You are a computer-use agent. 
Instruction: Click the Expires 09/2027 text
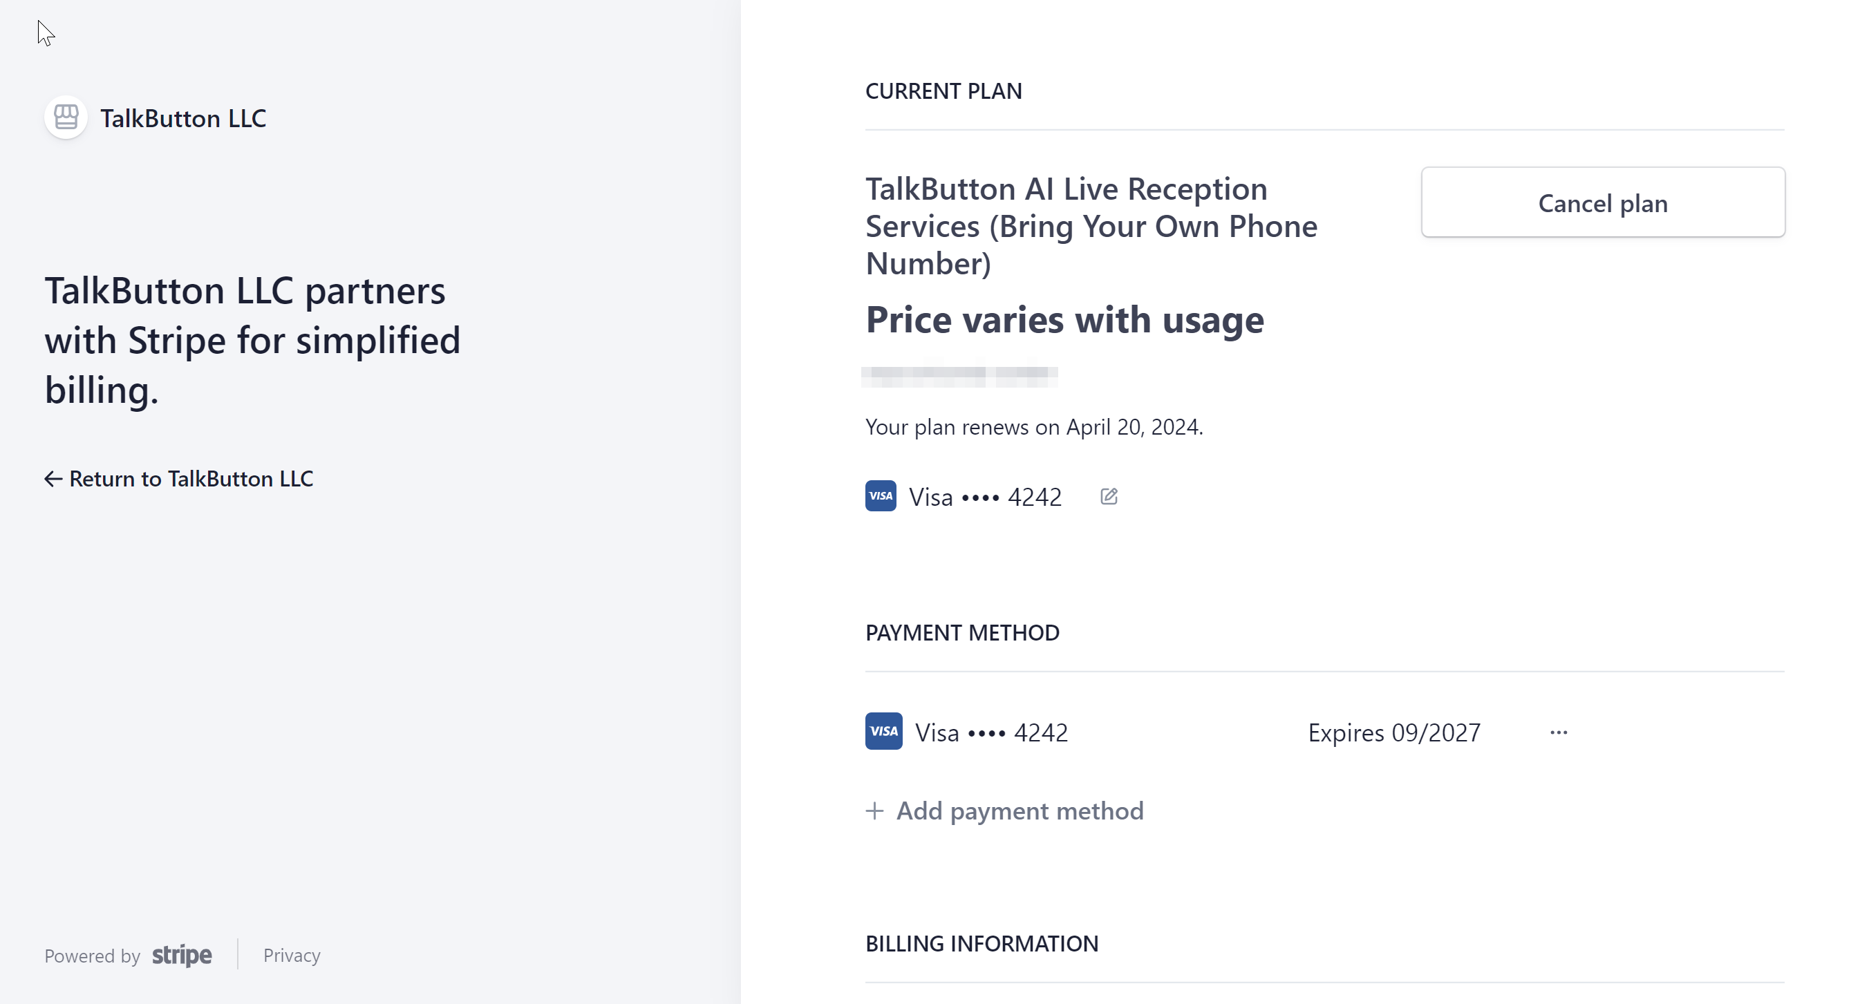pos(1393,732)
